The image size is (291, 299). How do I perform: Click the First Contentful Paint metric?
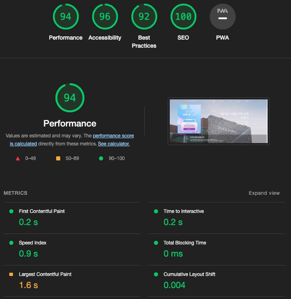click(x=72, y=218)
